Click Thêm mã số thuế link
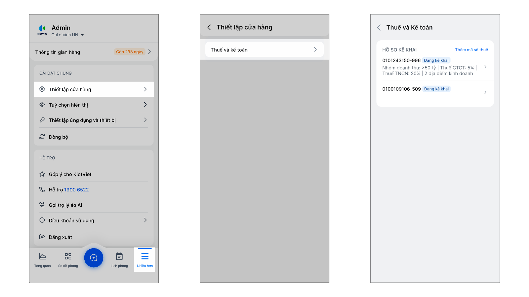529x297 pixels. point(471,50)
